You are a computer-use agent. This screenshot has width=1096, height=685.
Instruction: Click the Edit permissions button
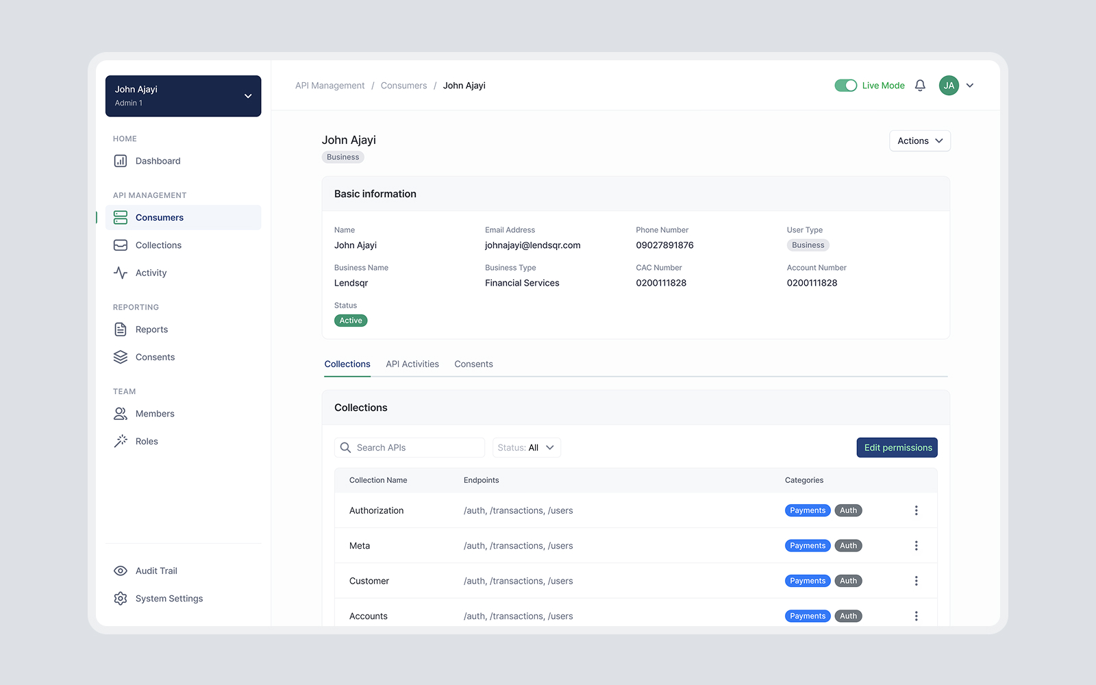point(897,447)
